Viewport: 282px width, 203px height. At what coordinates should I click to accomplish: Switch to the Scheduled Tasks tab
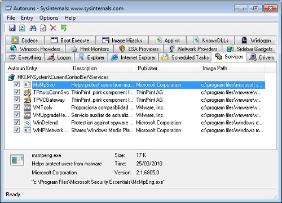(185, 57)
